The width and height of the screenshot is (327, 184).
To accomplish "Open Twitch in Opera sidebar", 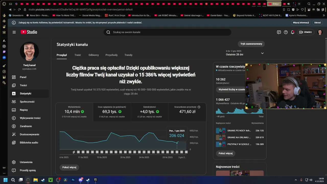I will pos(4,52).
